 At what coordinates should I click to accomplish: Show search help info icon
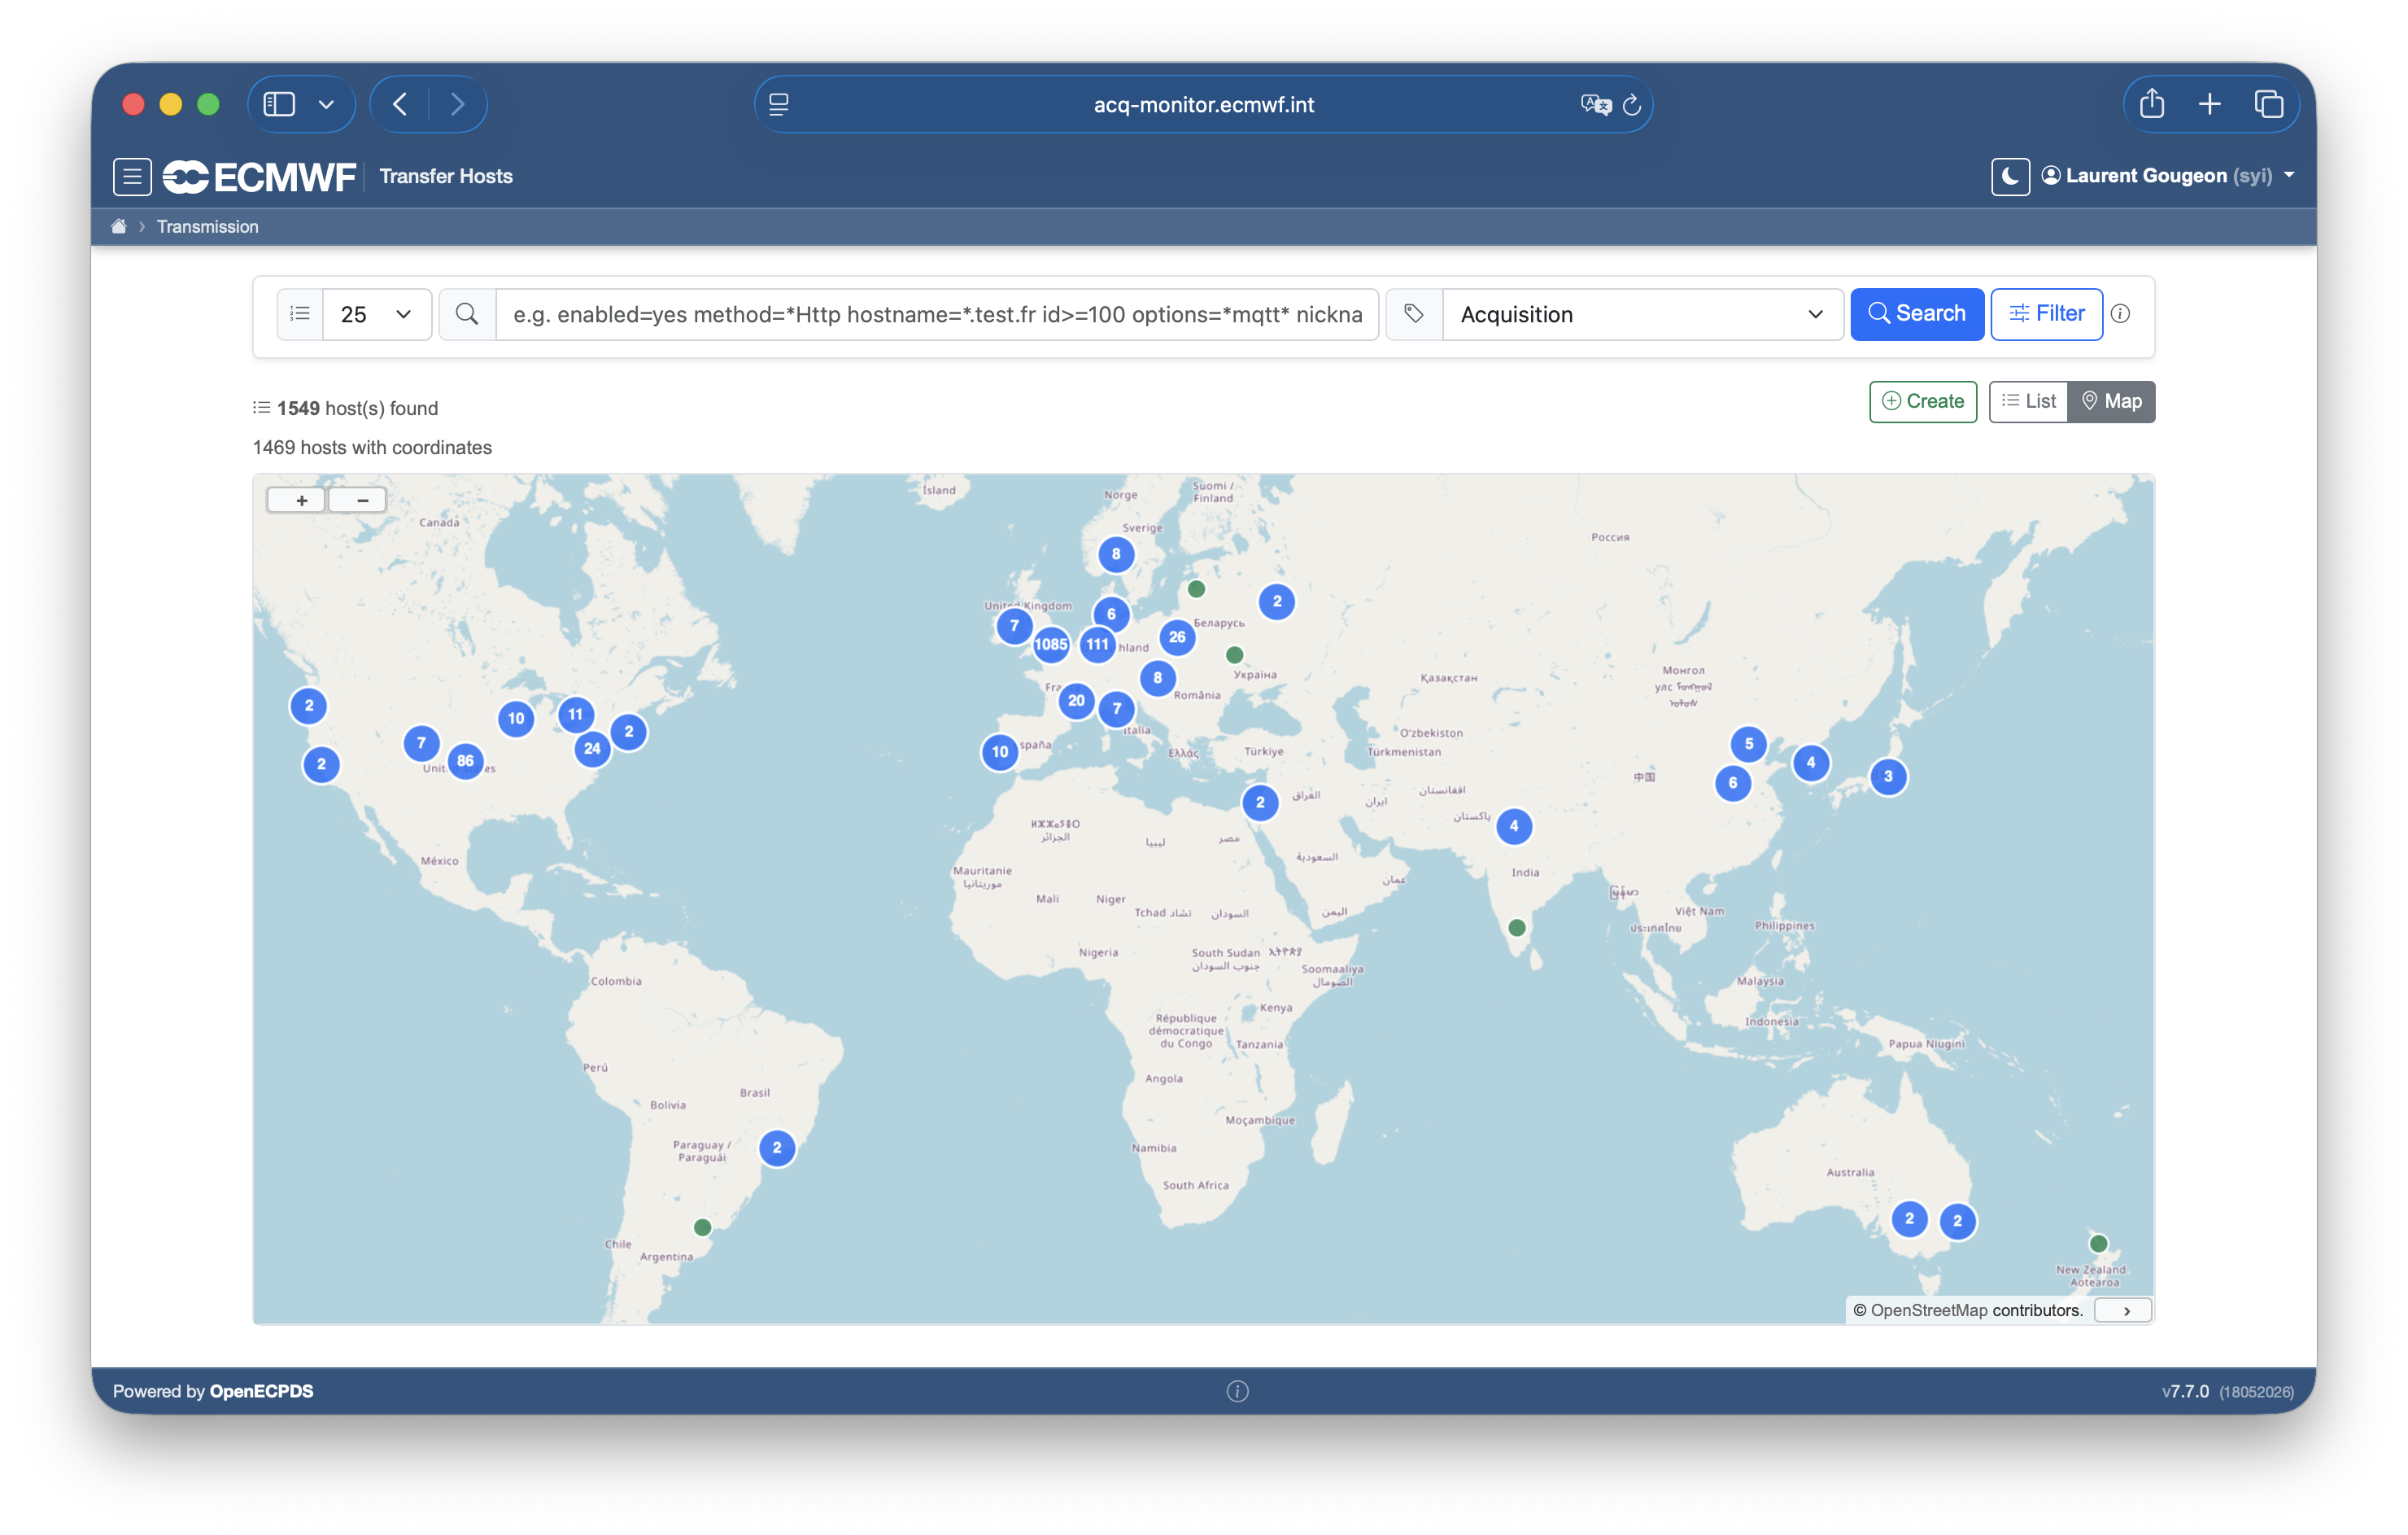click(x=2119, y=314)
